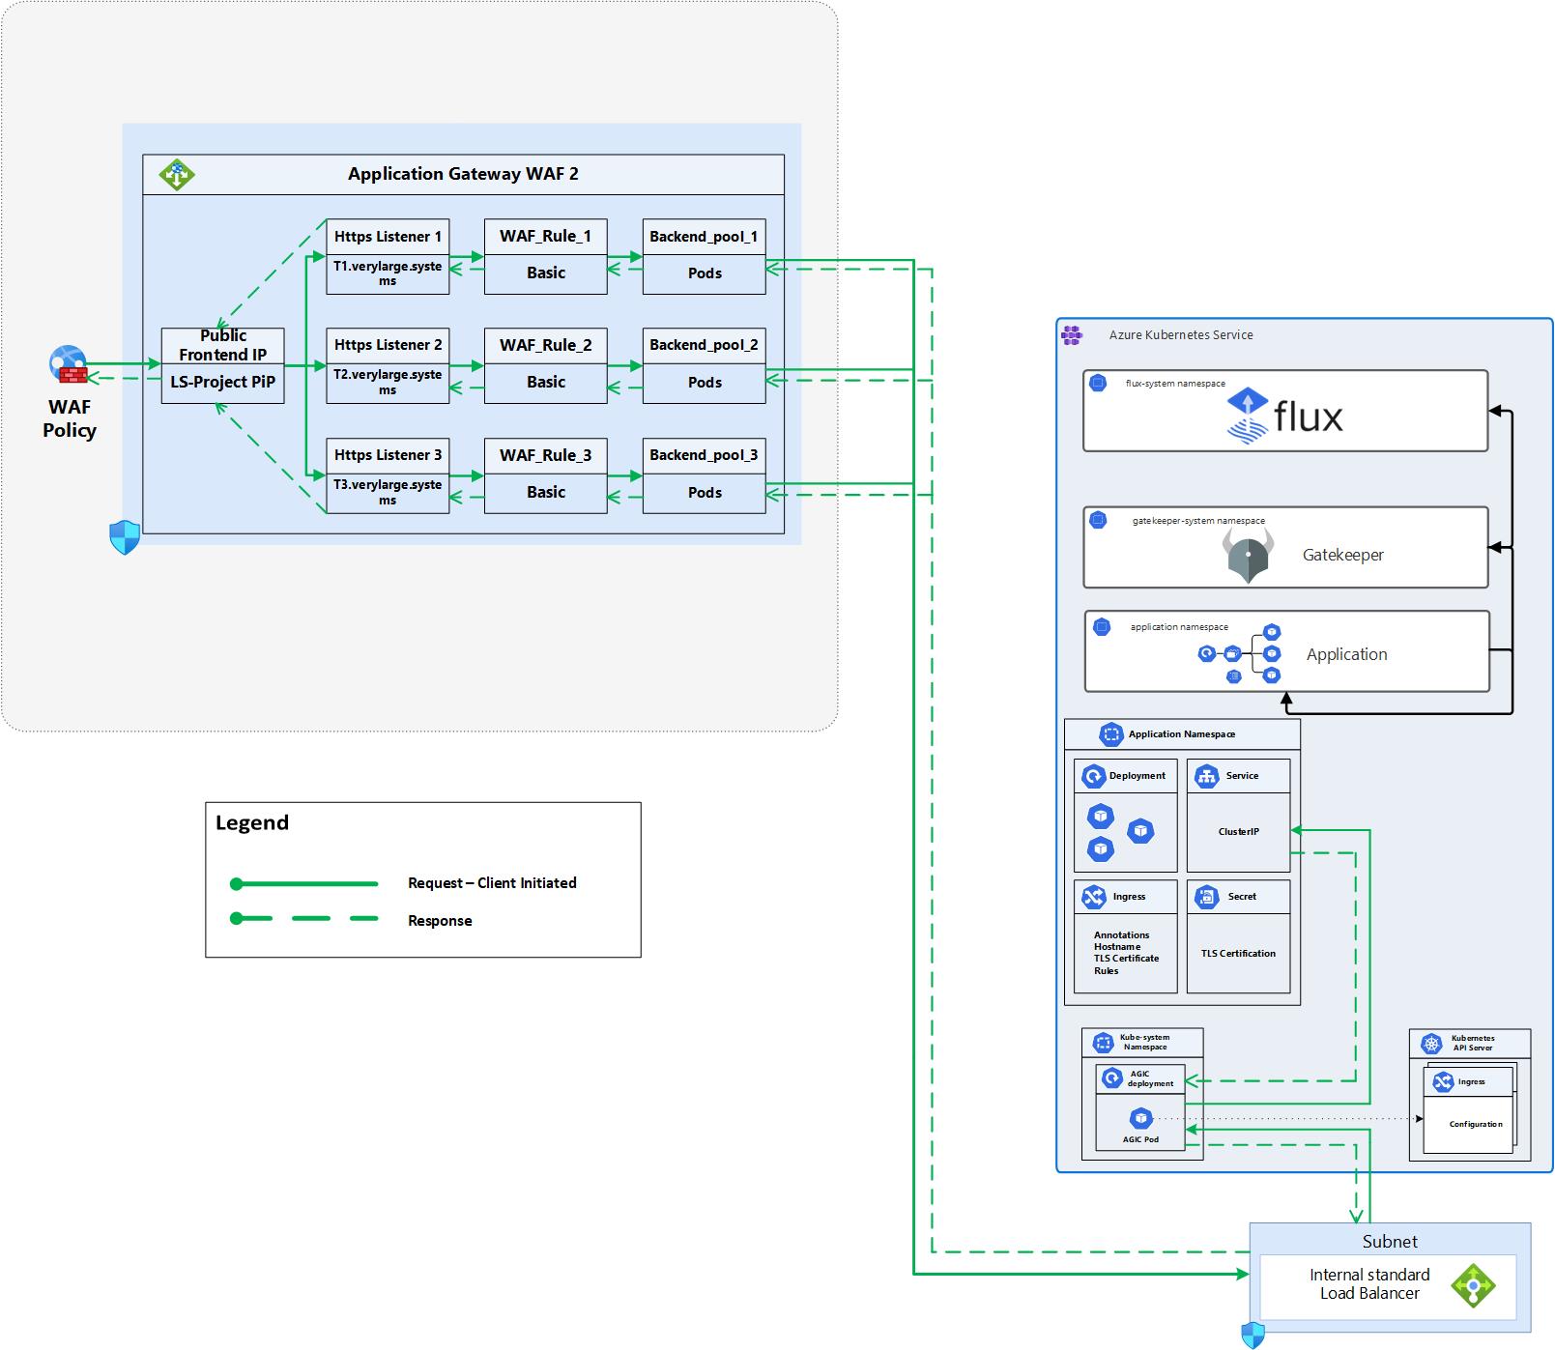
Task: Click the Internal standard Load Balancer diamond icon
Action: [x=1473, y=1286]
